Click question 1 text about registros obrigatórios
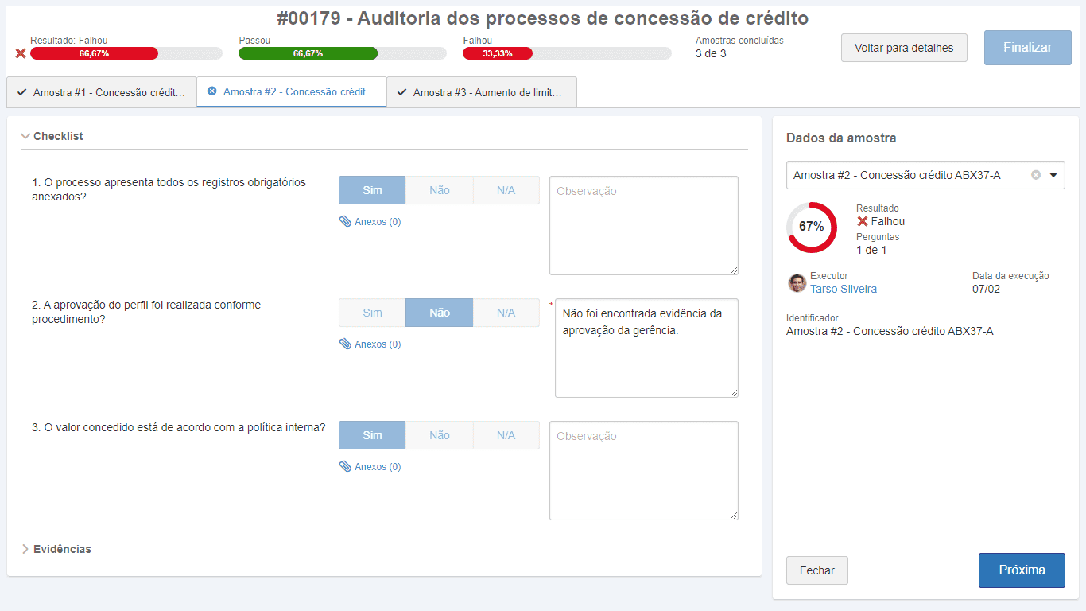This screenshot has width=1086, height=611. click(x=169, y=189)
